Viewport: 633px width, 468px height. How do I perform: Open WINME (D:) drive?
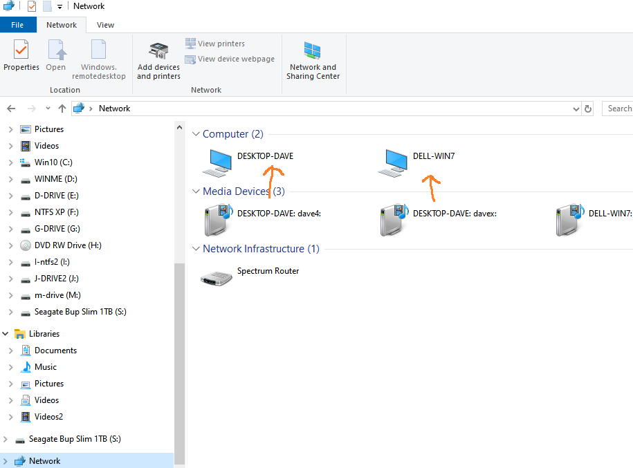56,179
